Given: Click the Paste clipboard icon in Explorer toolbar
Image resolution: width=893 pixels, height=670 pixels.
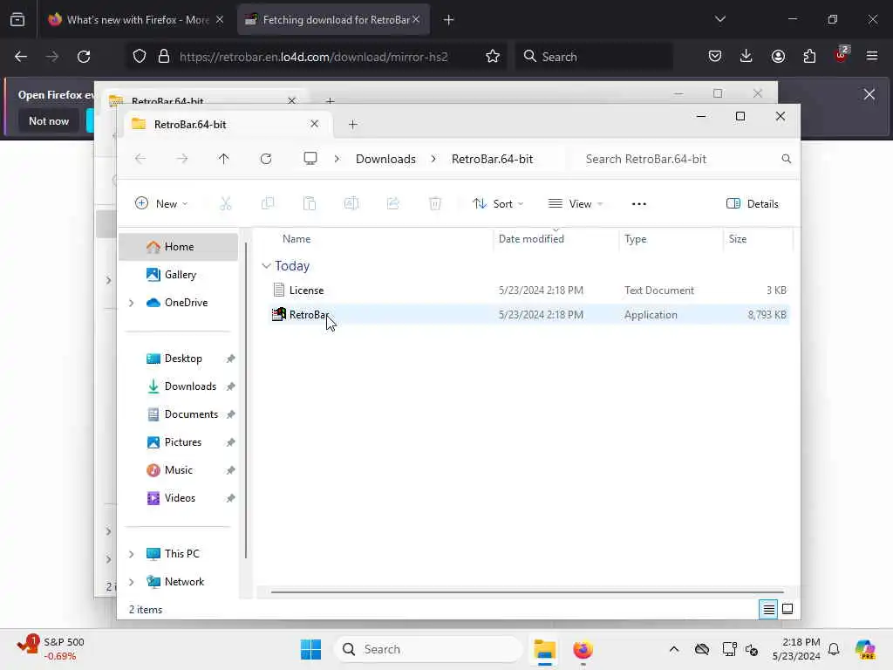Looking at the screenshot, I should [x=310, y=203].
